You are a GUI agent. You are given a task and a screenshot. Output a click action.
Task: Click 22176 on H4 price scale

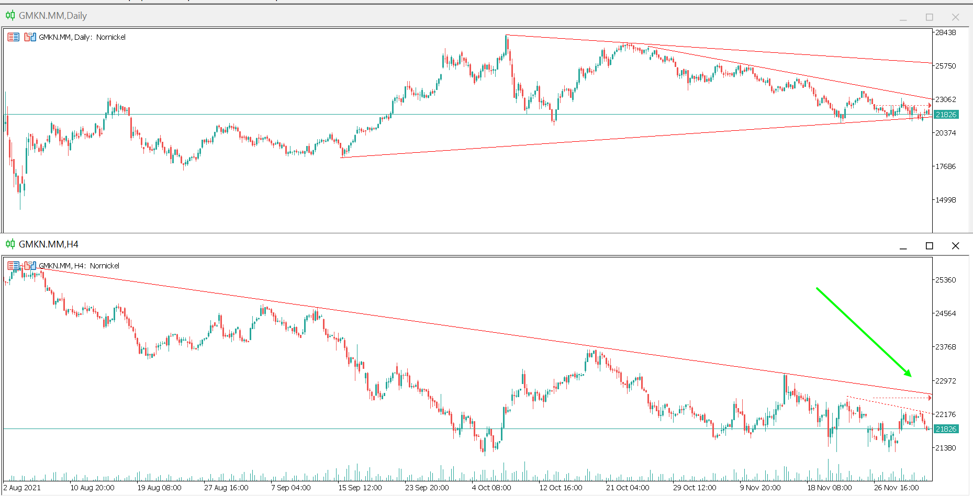pyautogui.click(x=946, y=414)
